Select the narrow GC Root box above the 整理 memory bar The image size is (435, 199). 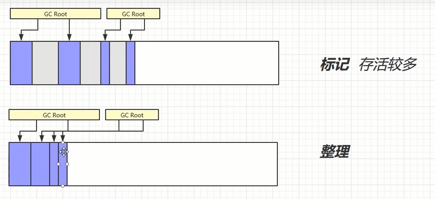pyautogui.click(x=132, y=115)
